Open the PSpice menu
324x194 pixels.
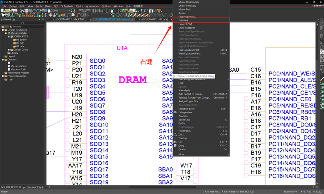(x=79, y=6)
